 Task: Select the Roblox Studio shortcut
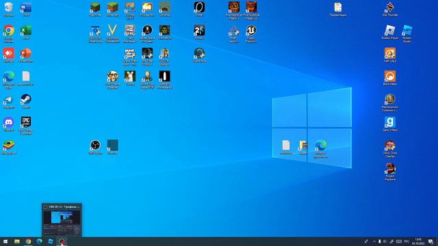pos(407,33)
